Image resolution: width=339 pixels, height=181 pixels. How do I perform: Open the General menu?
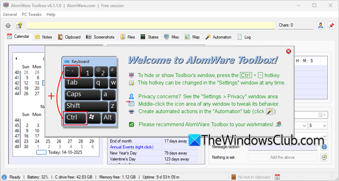point(10,15)
